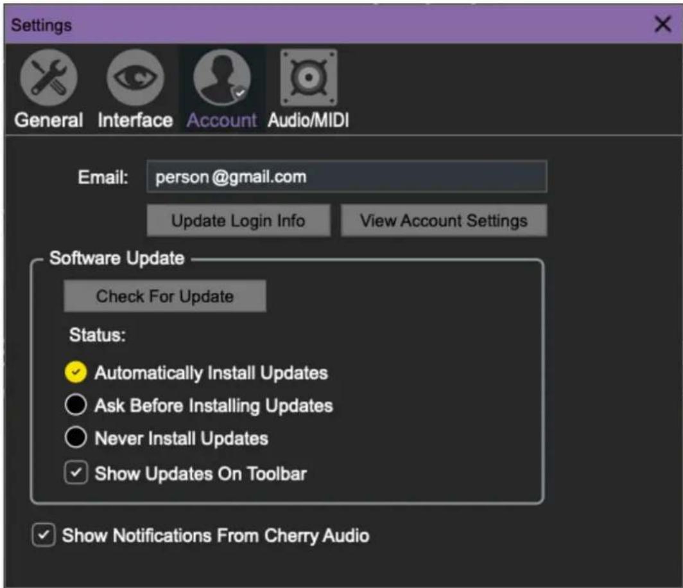The height and width of the screenshot is (588, 683).
Task: Switch to the Interface tab label
Action: (135, 120)
